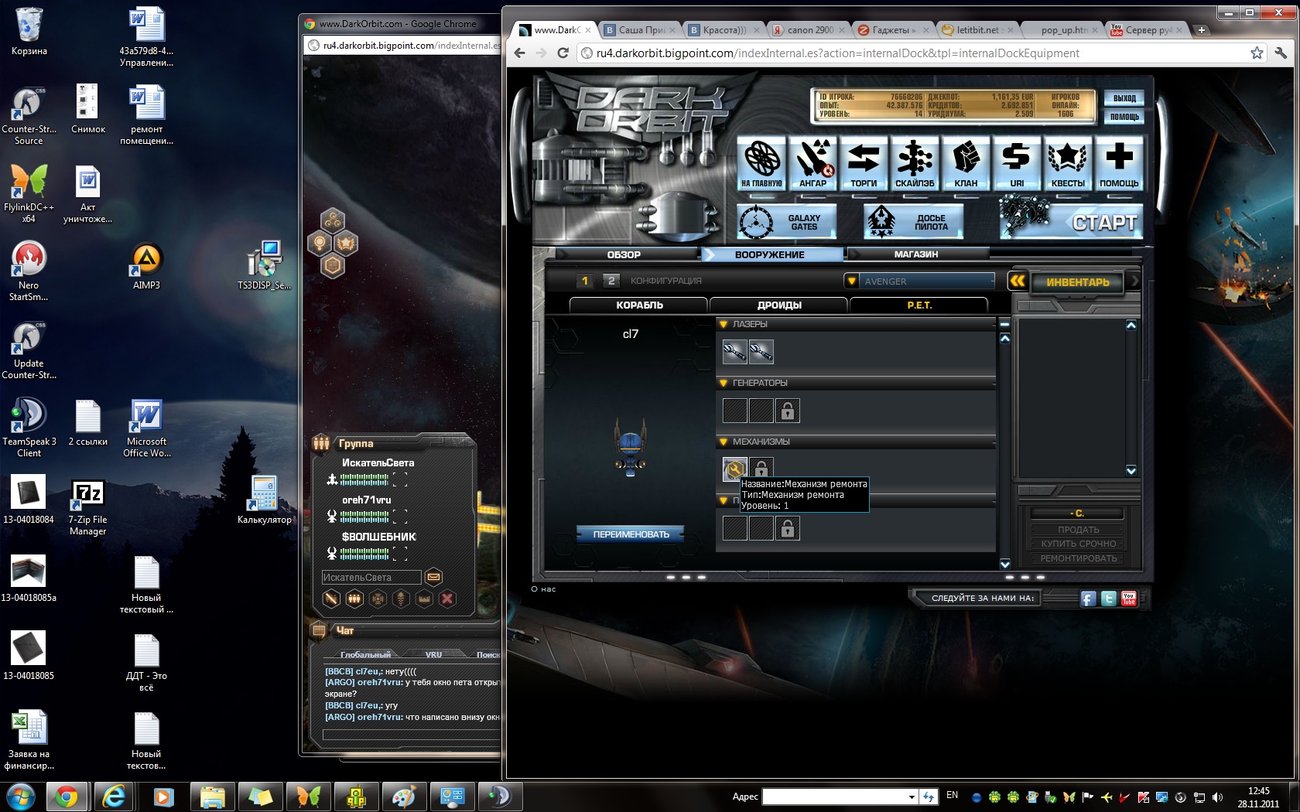Open the ТОРГИ auction icon
The width and height of the screenshot is (1300, 812).
864,163
